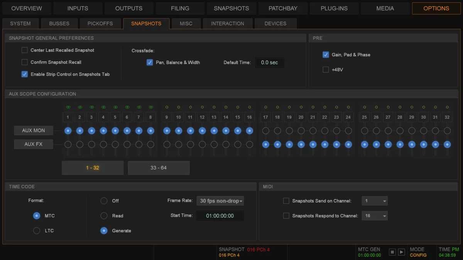Image resolution: width=463 pixels, height=260 pixels.
Task: Open the PICKOFFS options tab
Action: [x=100, y=23]
